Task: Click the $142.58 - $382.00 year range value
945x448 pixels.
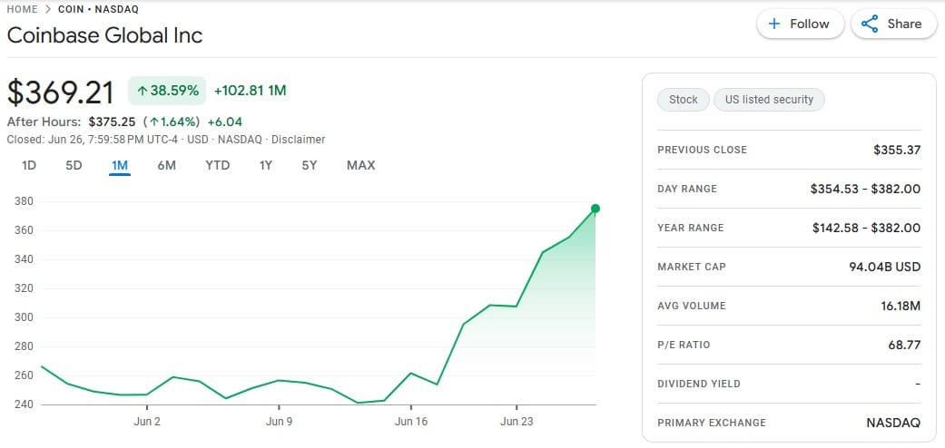Action: coord(867,229)
